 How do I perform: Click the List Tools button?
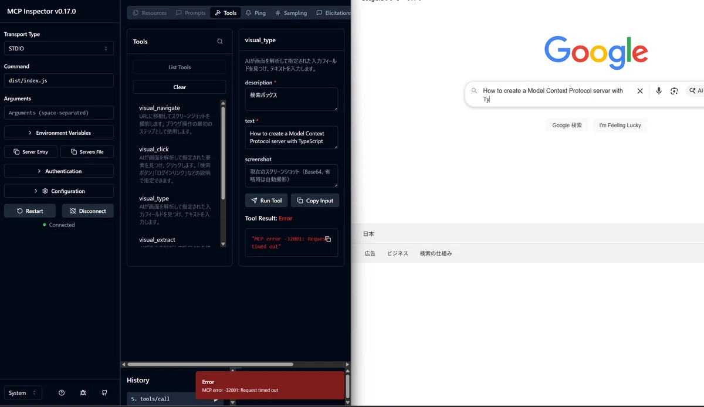(180, 67)
